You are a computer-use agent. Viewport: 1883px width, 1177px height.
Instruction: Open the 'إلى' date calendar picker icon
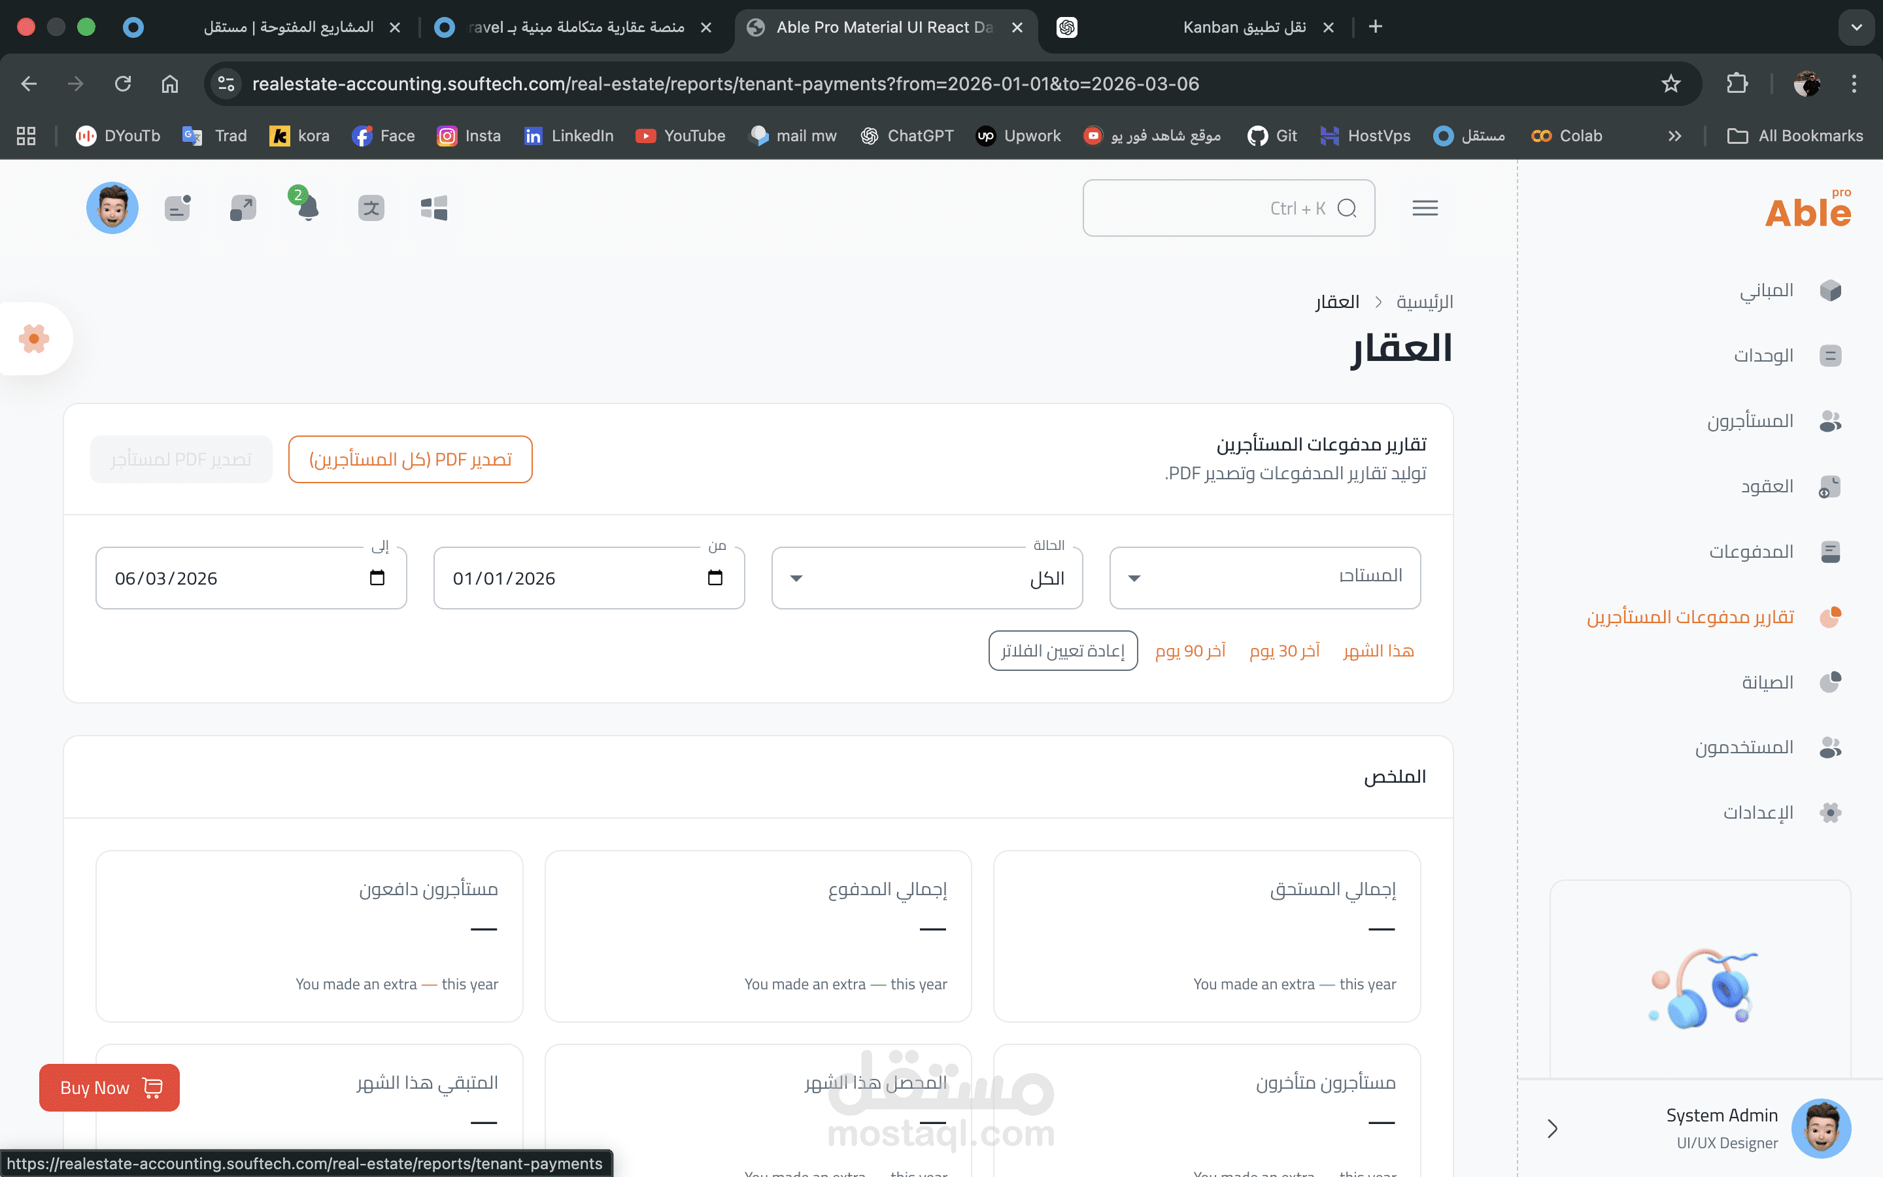(377, 577)
